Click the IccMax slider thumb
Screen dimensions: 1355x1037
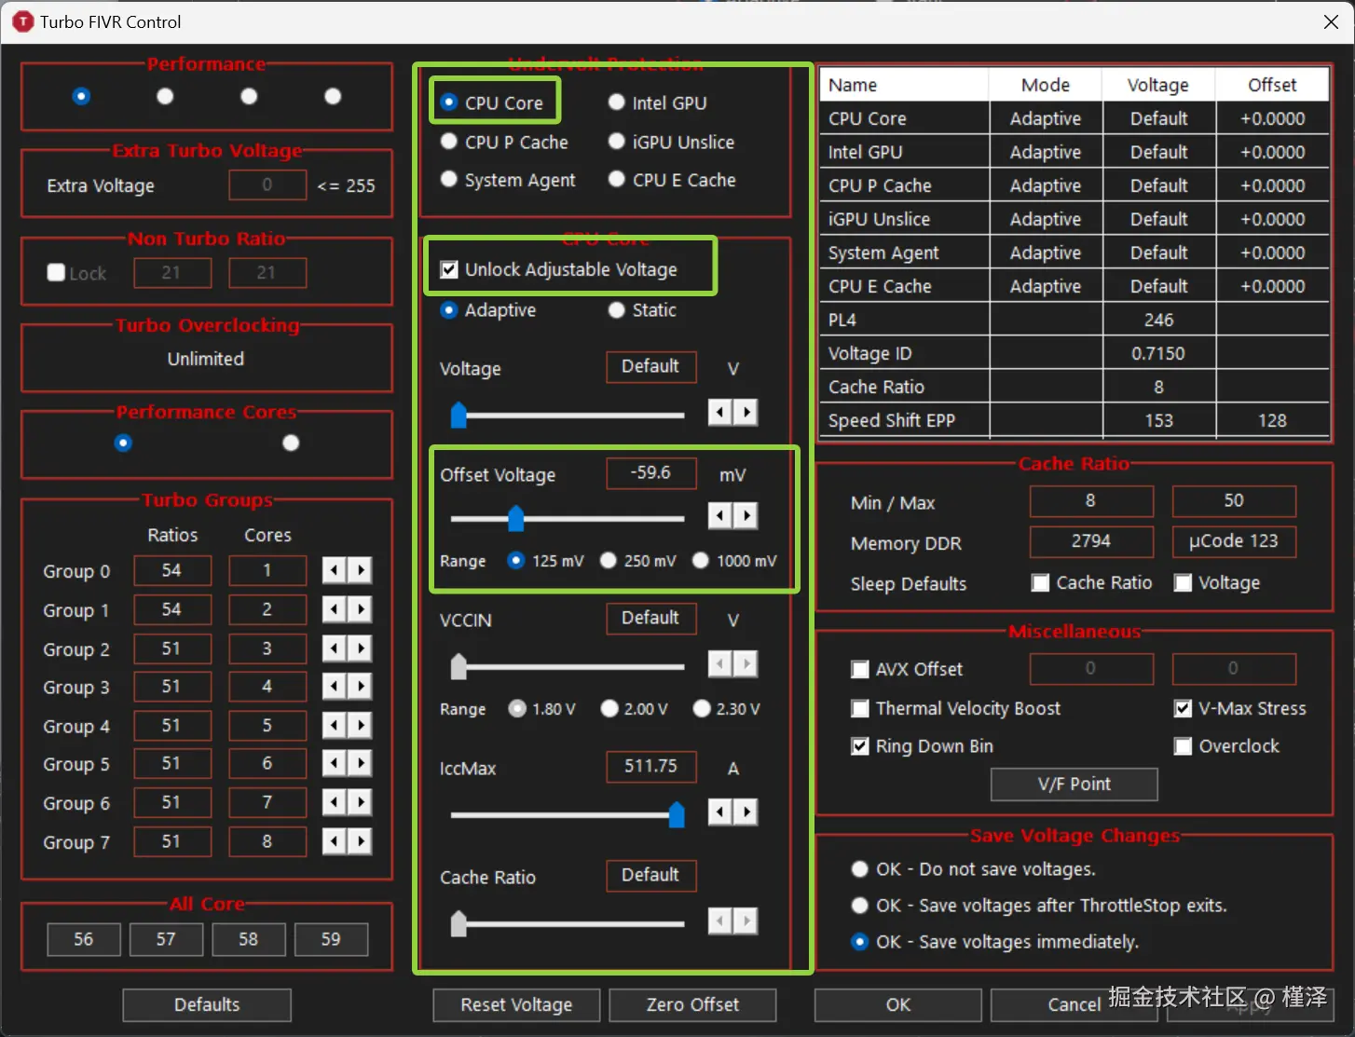(x=677, y=814)
